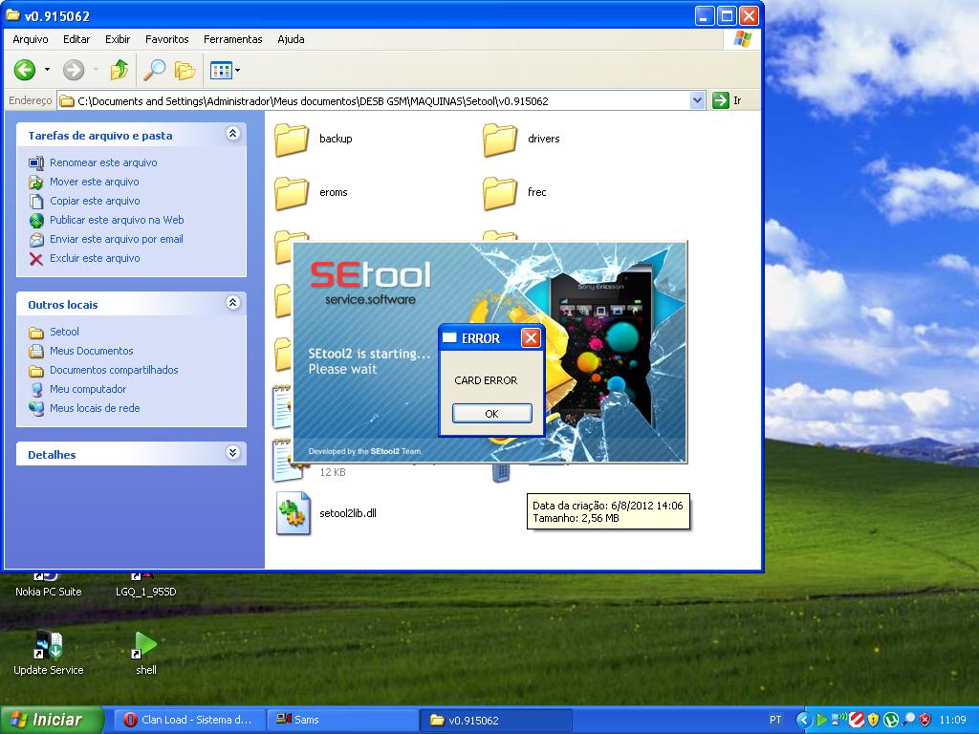Click the PT language indicator
Viewport: 979px width, 734px height.
coord(775,720)
